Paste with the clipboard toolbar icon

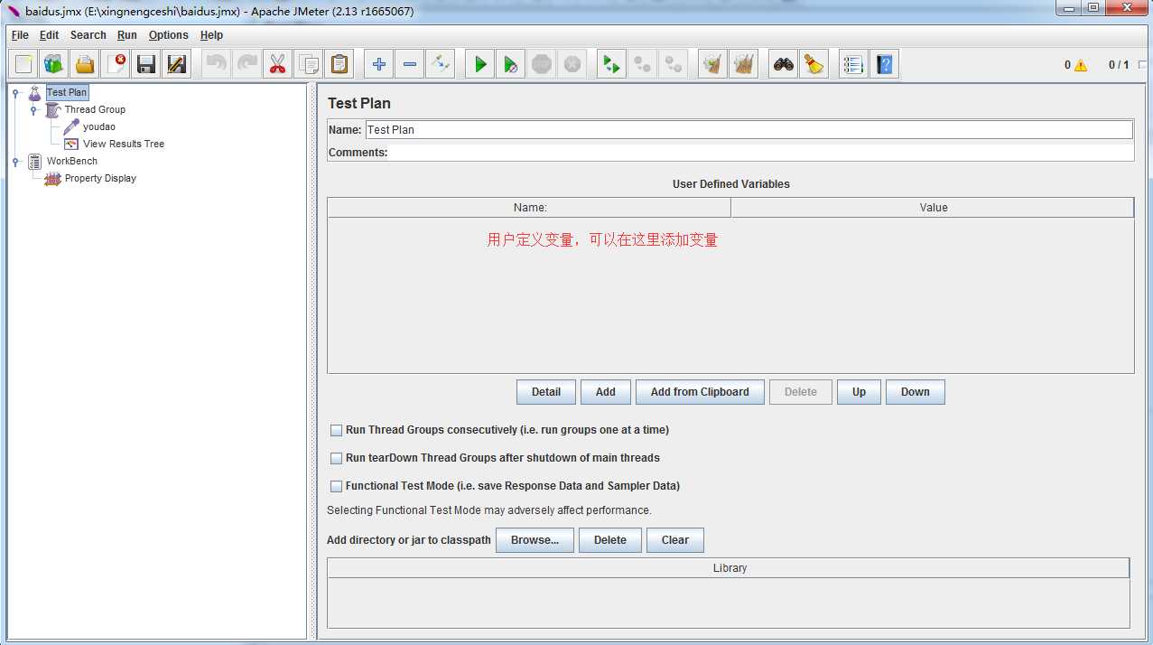pyautogui.click(x=339, y=64)
